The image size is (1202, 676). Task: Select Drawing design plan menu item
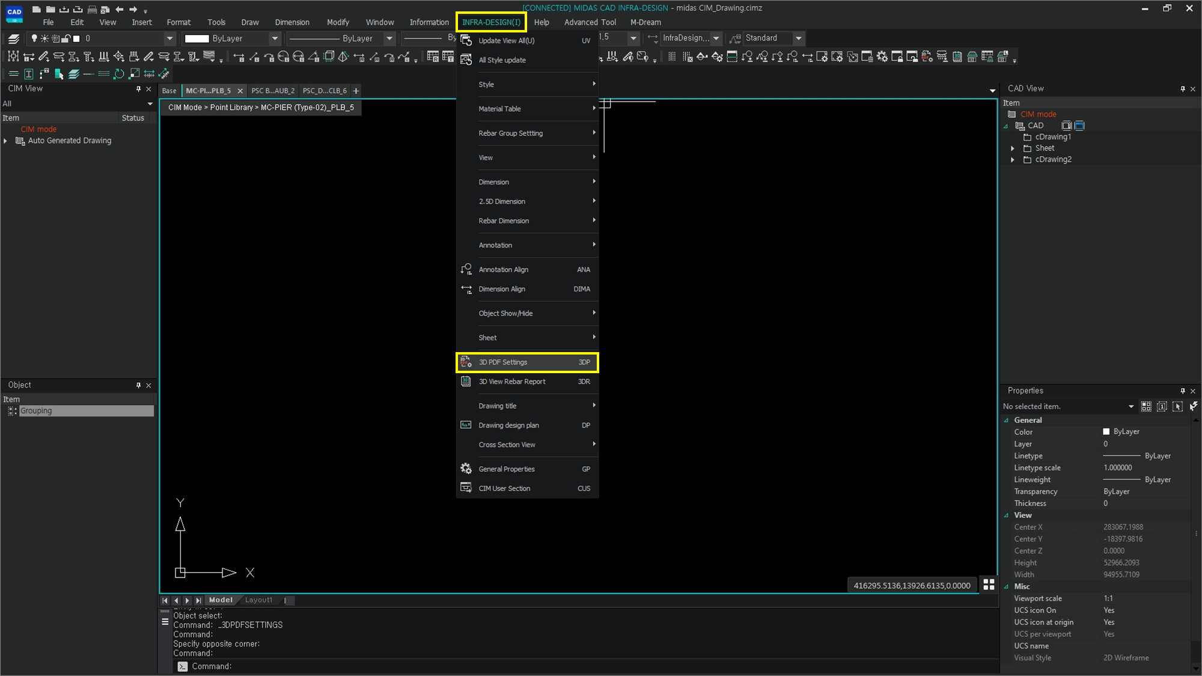[527, 425]
